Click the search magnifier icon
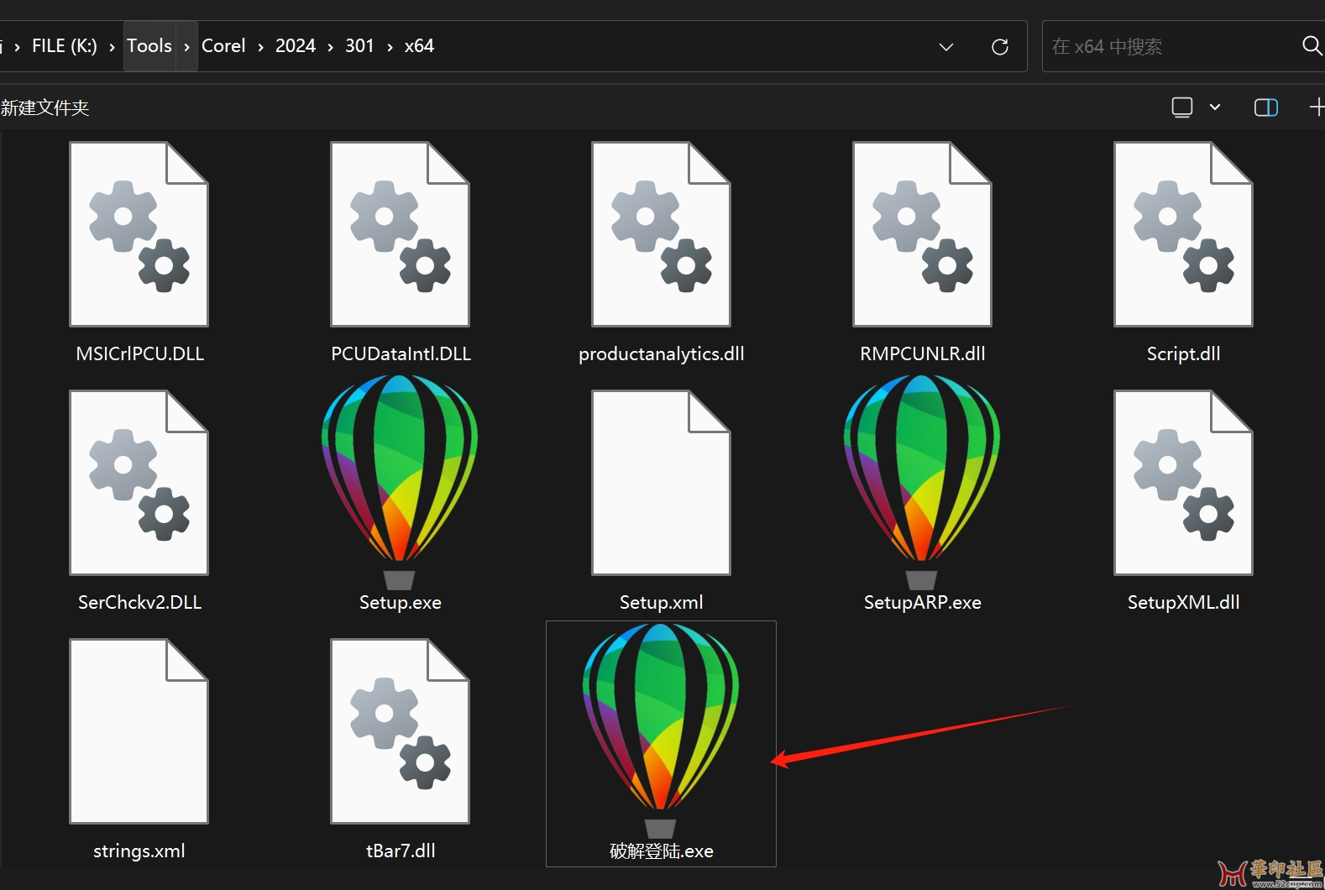 pos(1312,45)
